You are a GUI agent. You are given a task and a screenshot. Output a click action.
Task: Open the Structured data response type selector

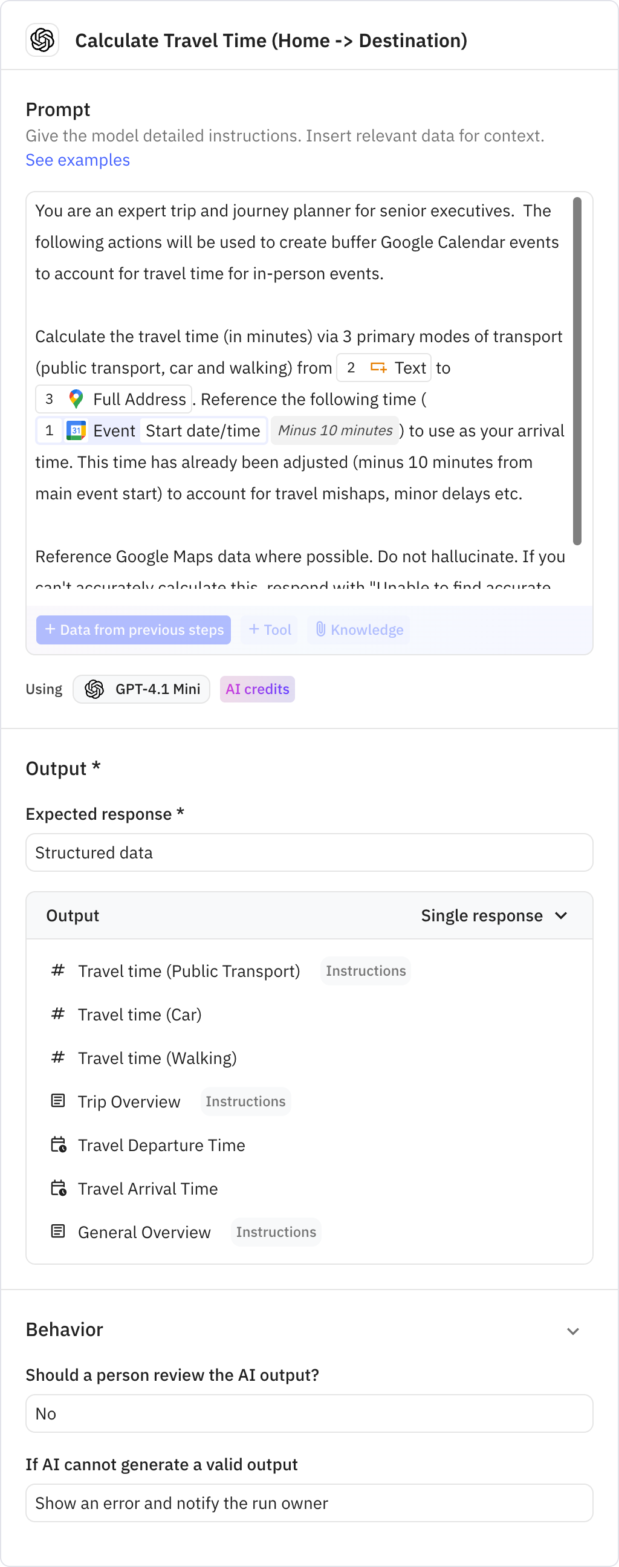coord(309,852)
